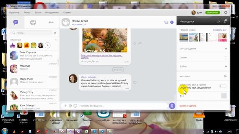Add a favorite contact with plus circle

pyautogui.click(x=47, y=45)
